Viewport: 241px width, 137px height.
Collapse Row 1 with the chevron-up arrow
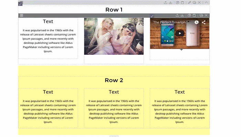tap(206, 3)
